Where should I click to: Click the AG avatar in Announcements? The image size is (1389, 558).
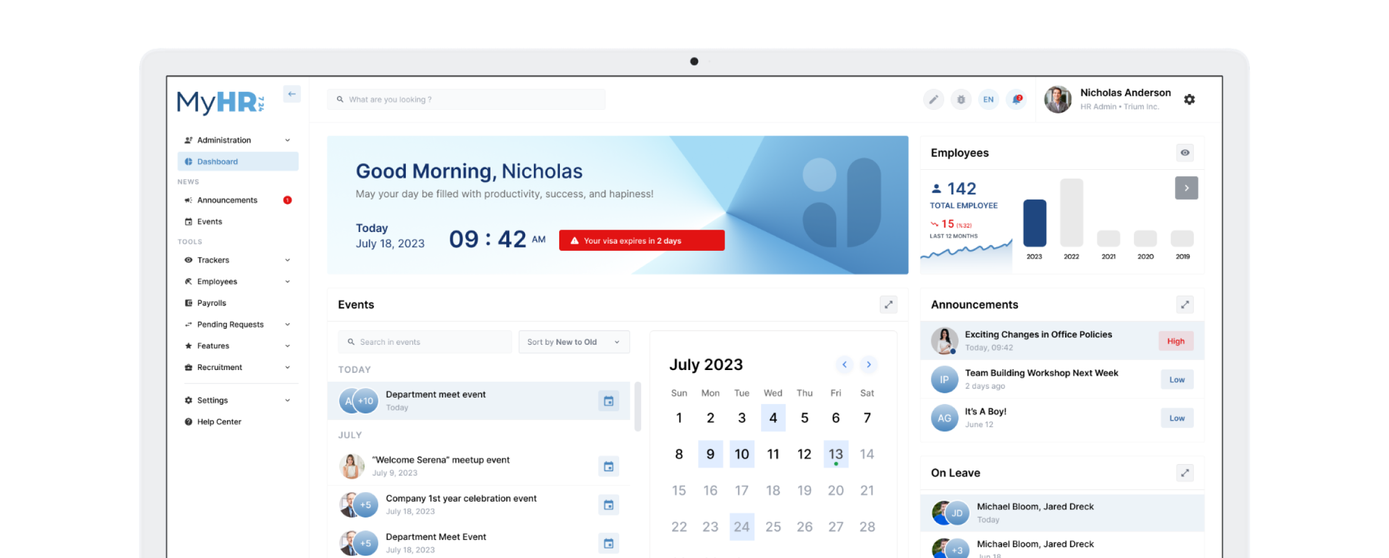944,418
